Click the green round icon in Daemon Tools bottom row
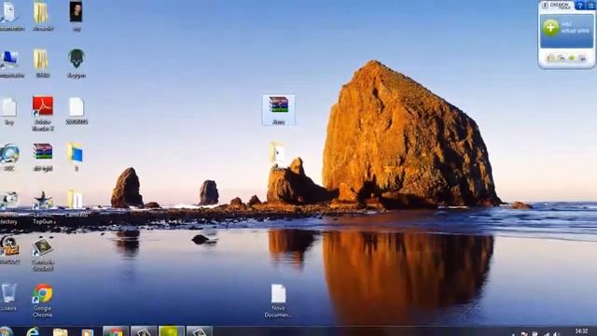The width and height of the screenshot is (597, 336). (x=572, y=58)
